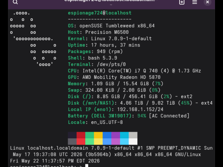
Task: Click the bright yellow color block
Action: 98,141
